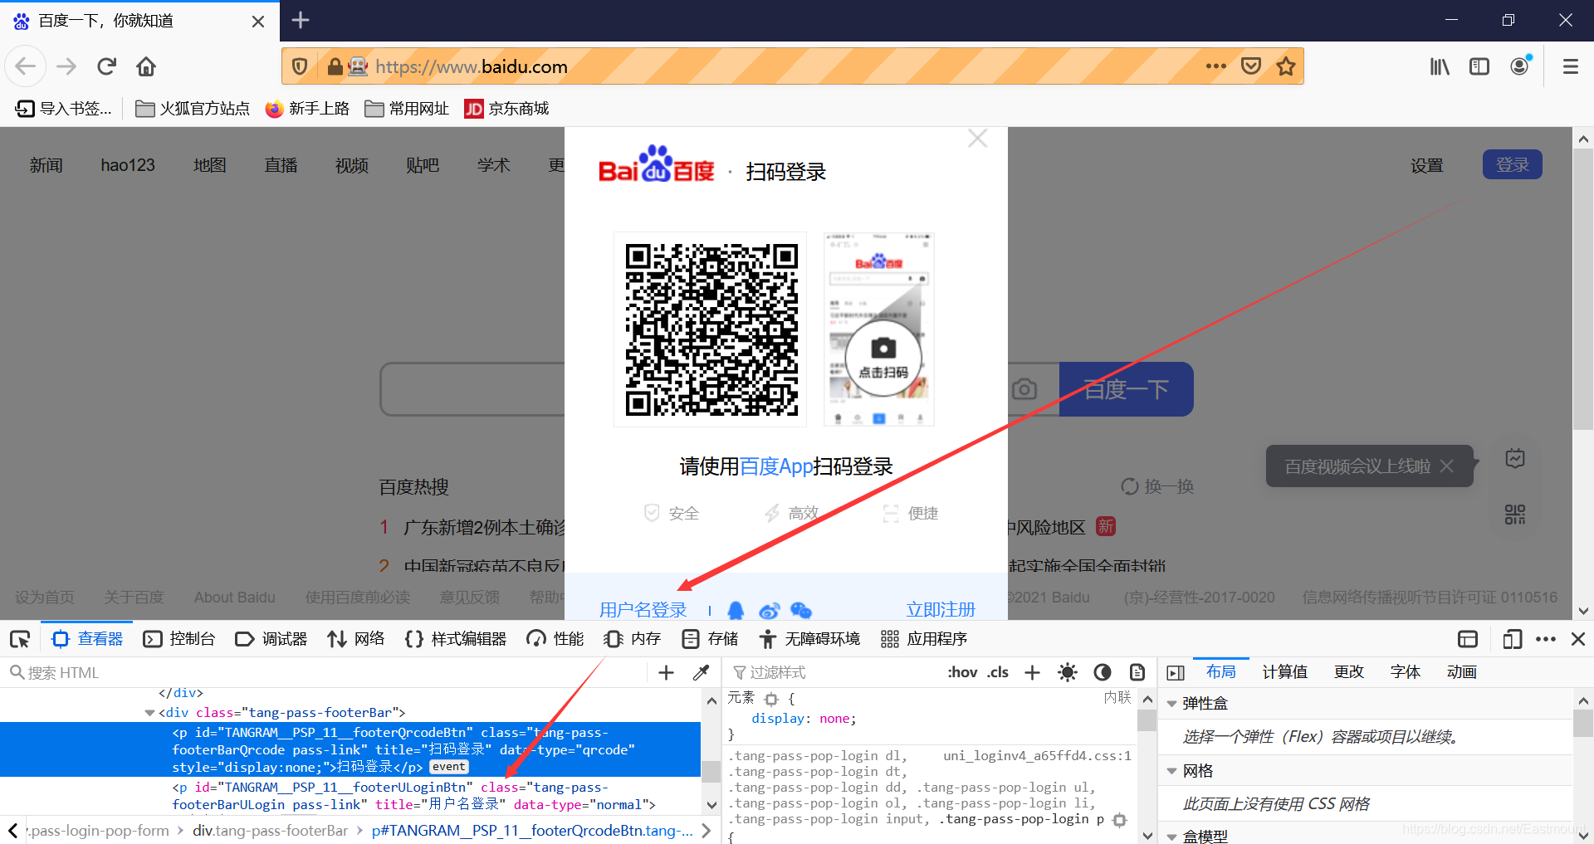This screenshot has height=844, width=1594.
Task: Click the 登录 button on Baidu
Action: click(x=1513, y=164)
